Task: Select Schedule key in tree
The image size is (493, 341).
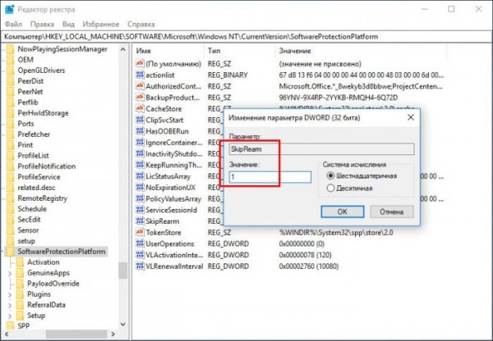Action: coord(32,209)
